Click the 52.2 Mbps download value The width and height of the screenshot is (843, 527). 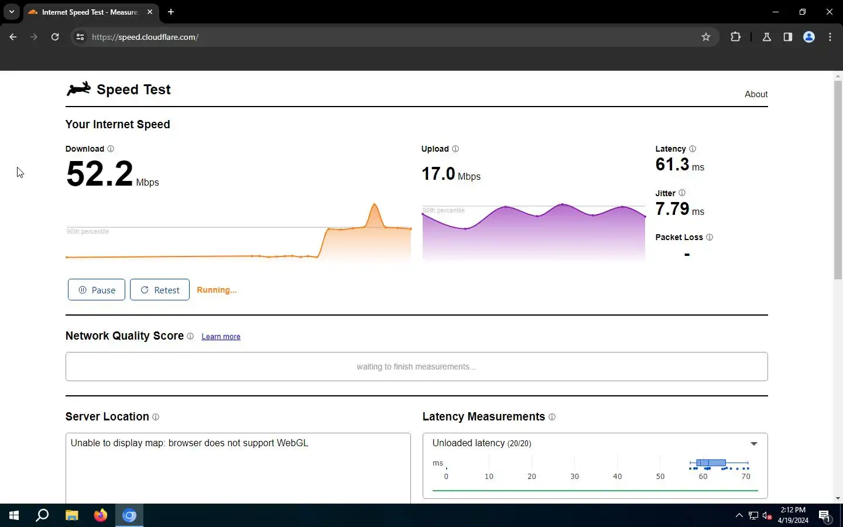point(112,174)
